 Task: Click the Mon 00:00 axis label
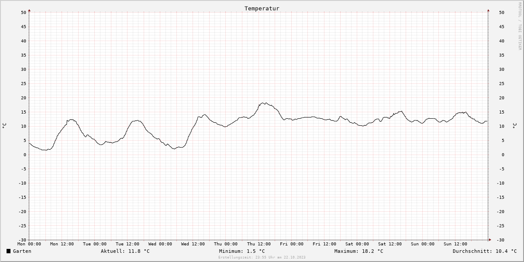click(x=29, y=244)
